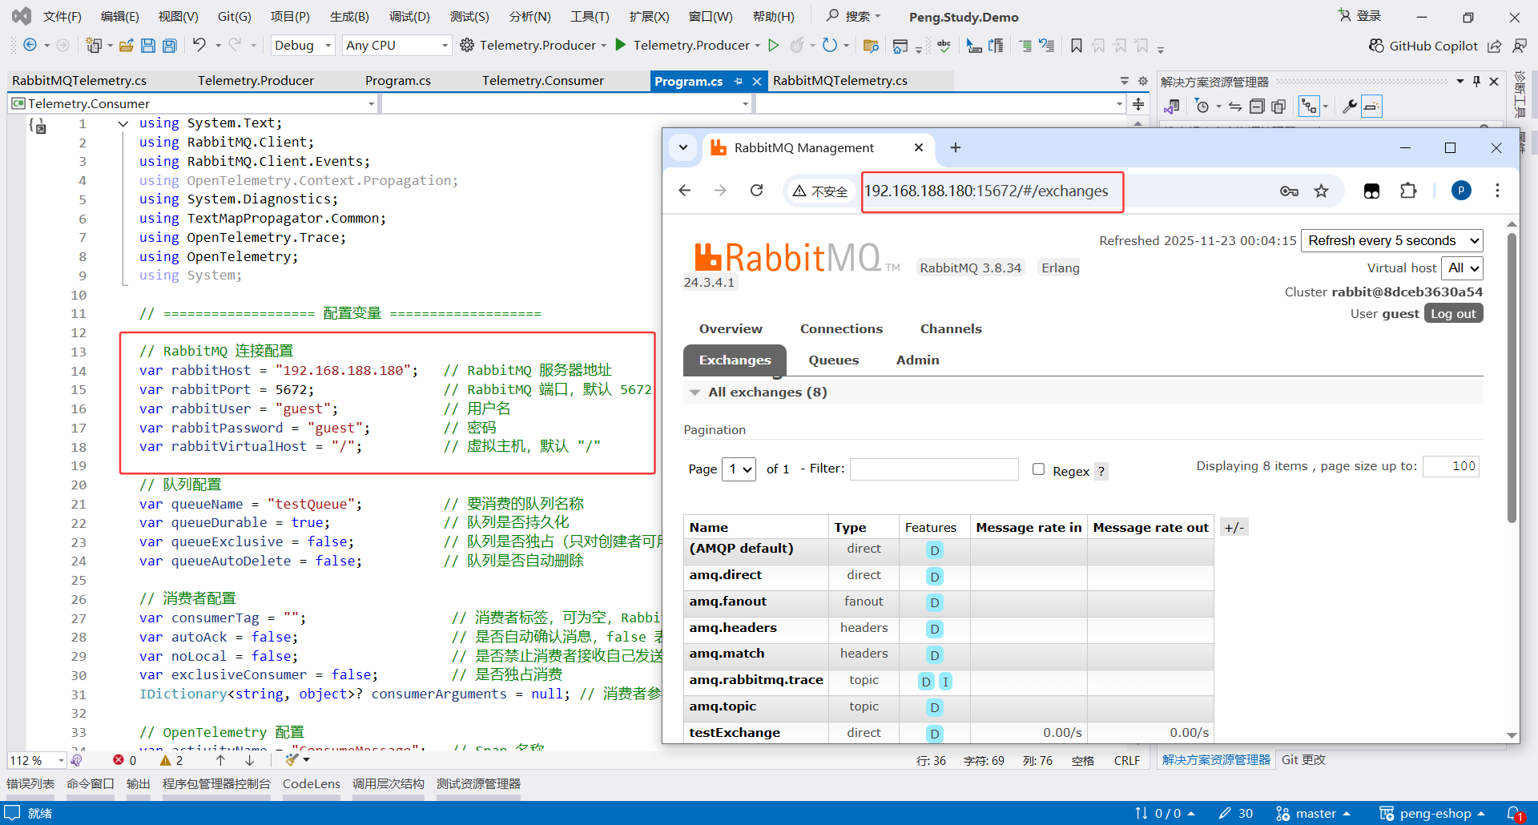Click the browser password key icon
The image size is (1538, 825).
coord(1289,191)
